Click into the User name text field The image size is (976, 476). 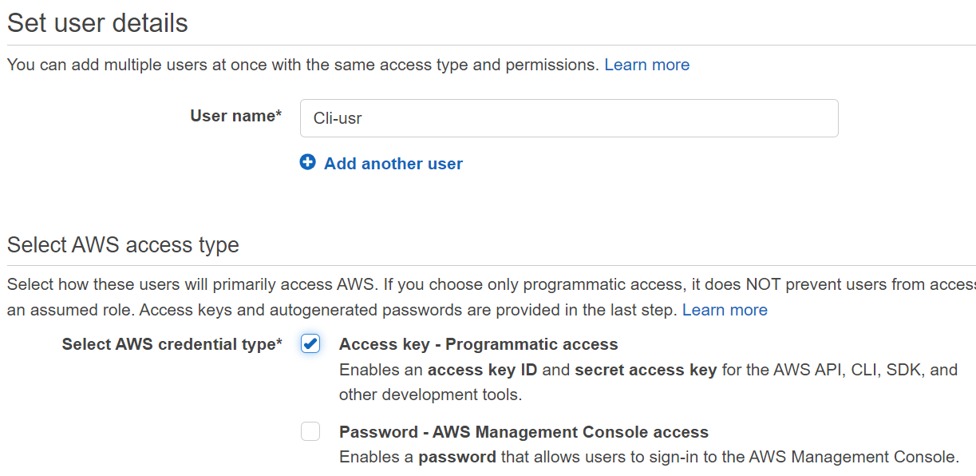[568, 118]
